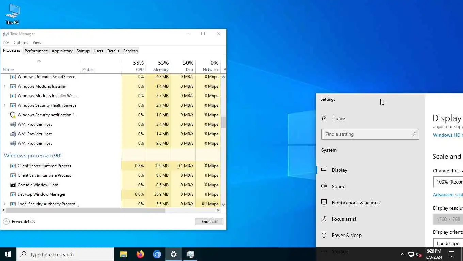Sort processes by the CPU column
463x261 pixels.
point(133,66)
